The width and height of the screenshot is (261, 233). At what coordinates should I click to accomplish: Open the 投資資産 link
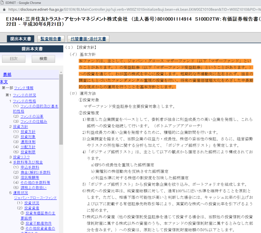(x=32, y=208)
